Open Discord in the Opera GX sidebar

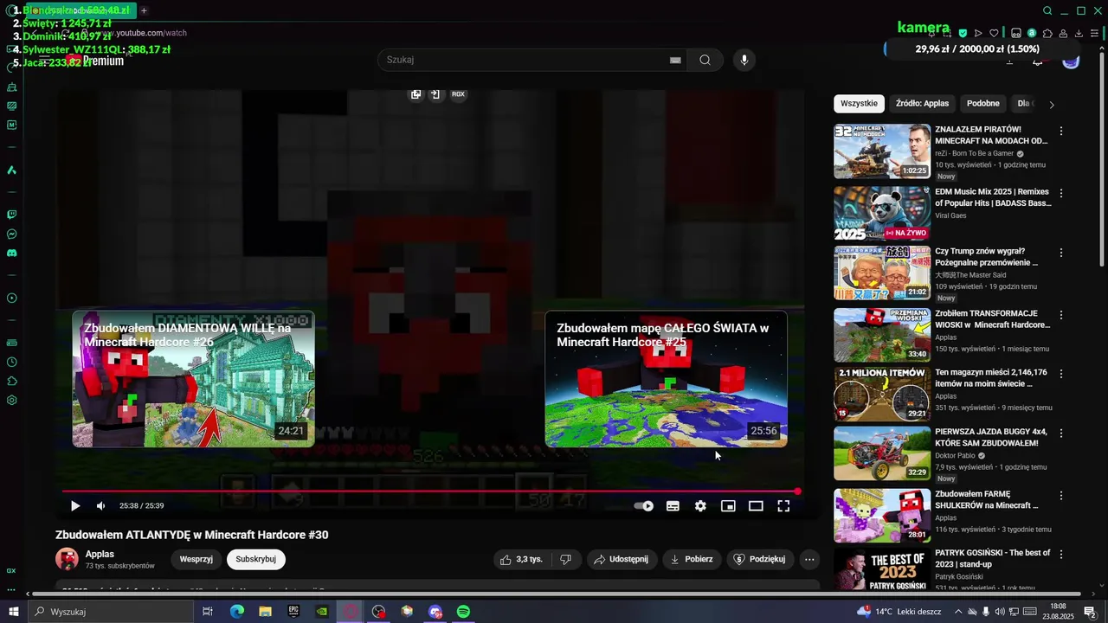[x=11, y=254]
